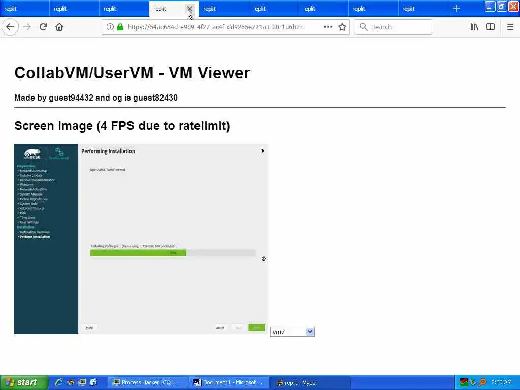Click the red and green tray icon

(464, 382)
